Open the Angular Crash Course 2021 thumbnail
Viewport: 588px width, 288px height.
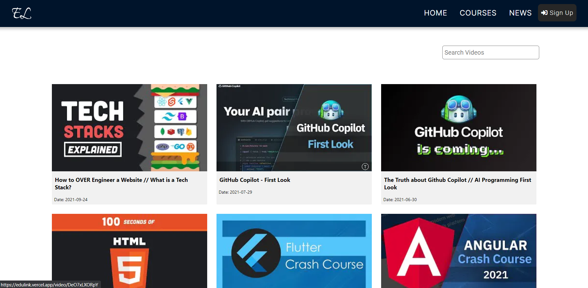[x=459, y=251]
